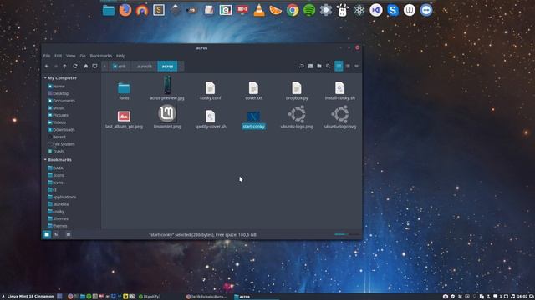Launch Firefox from the top dock
Viewport: 535px width, 300px height.
(x=125, y=10)
